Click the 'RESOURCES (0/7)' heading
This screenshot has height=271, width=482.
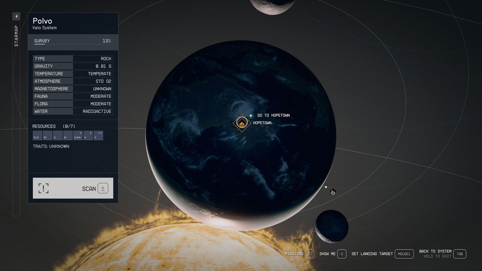click(x=54, y=126)
